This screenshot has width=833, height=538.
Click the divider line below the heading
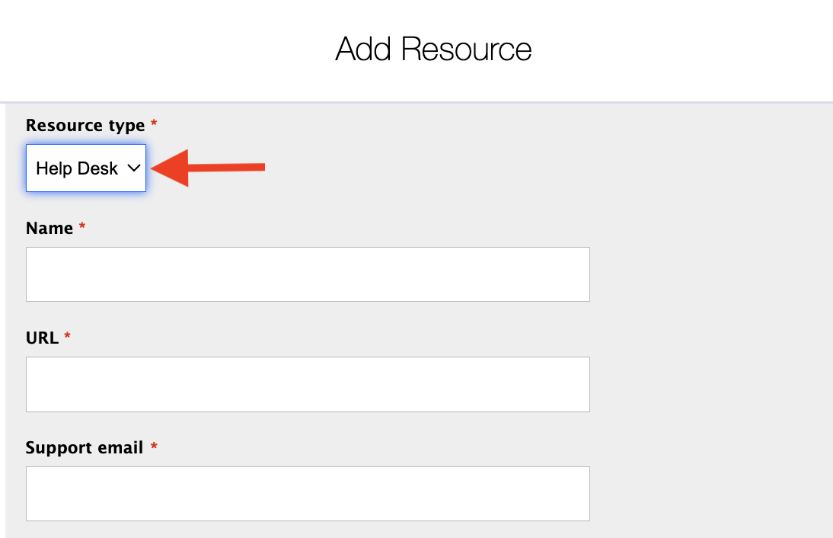(x=416, y=101)
